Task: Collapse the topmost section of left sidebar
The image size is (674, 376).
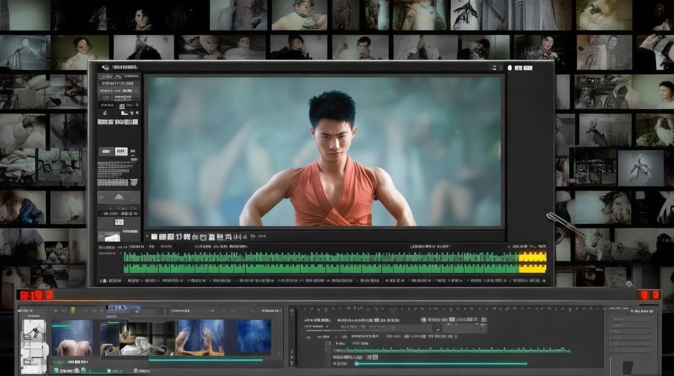Action: [x=118, y=77]
